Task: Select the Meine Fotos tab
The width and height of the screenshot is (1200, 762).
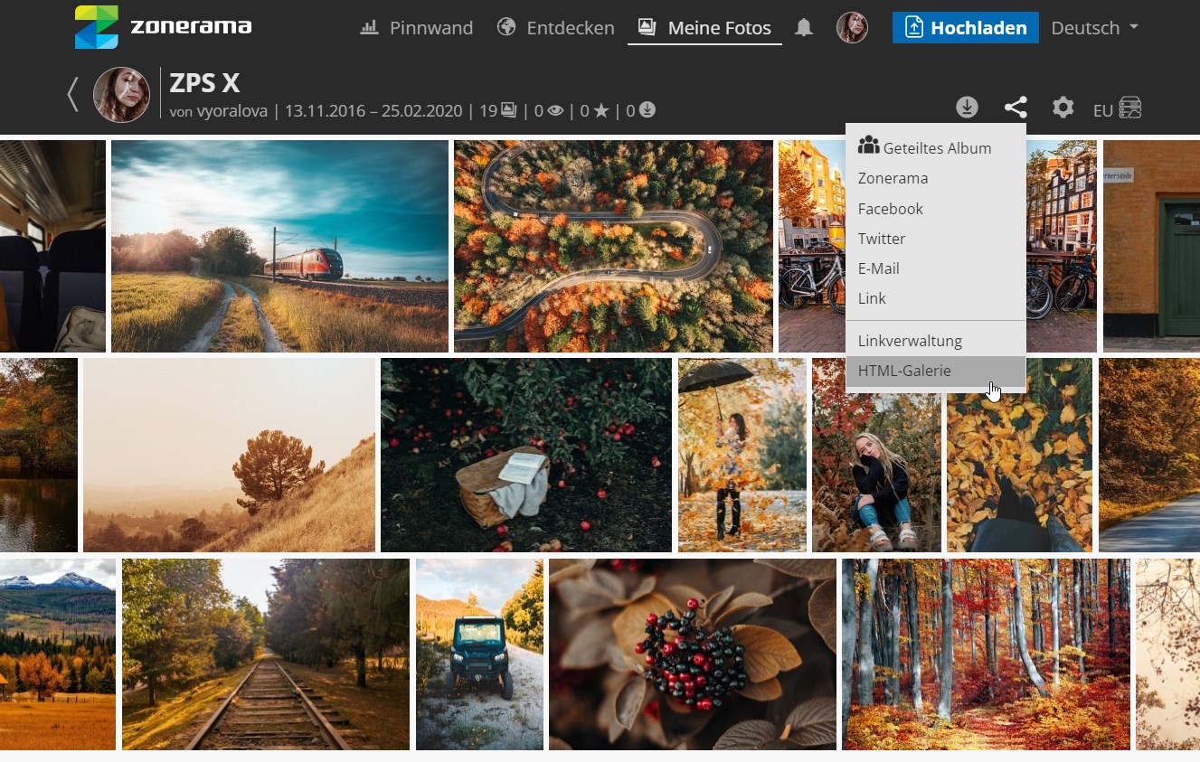Action: click(x=704, y=28)
